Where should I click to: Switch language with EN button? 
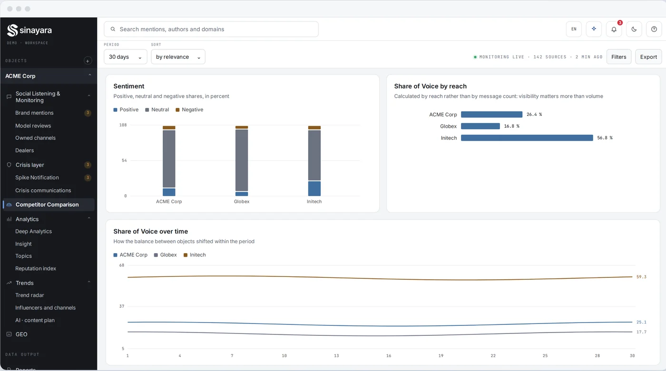574,29
